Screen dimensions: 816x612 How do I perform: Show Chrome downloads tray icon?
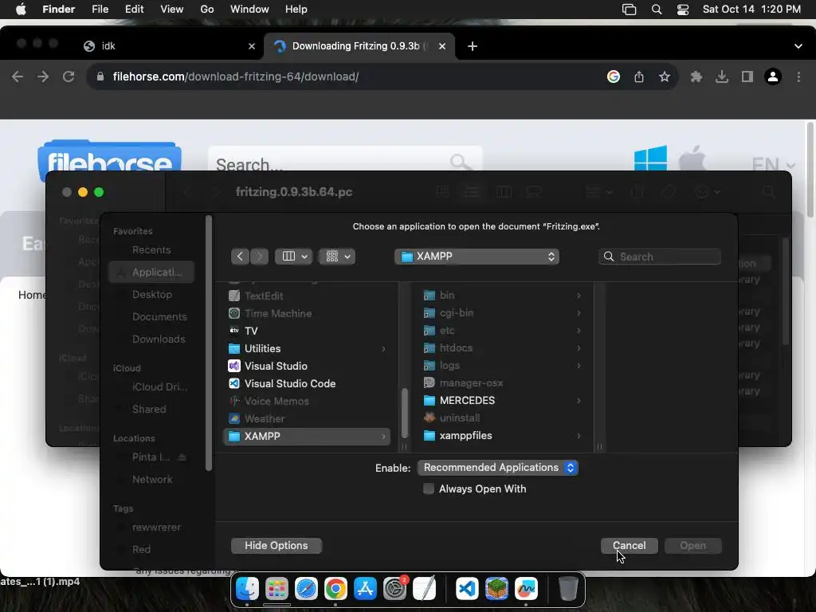(x=722, y=77)
